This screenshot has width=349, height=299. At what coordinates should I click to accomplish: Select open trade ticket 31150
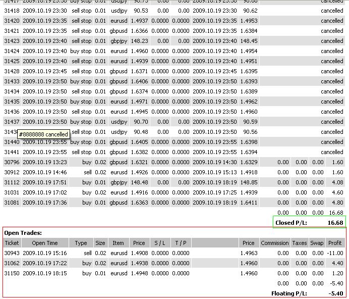[x=12, y=273]
